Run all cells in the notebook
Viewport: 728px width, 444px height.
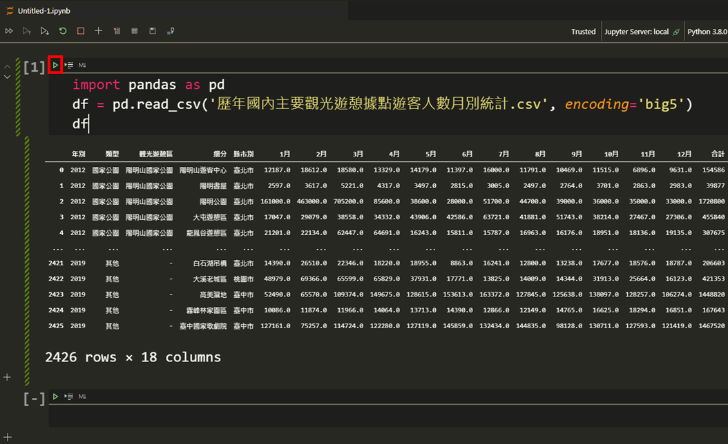point(9,30)
